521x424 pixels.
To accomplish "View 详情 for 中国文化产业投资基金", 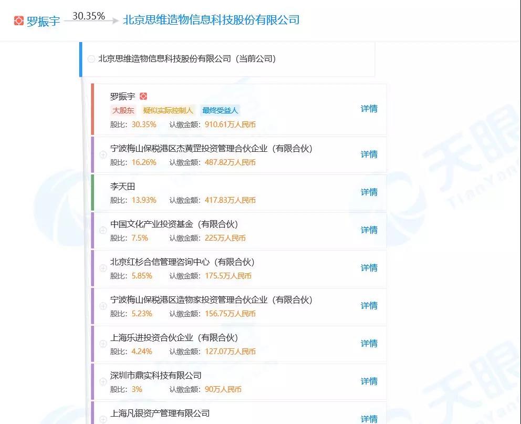I will click(x=369, y=230).
